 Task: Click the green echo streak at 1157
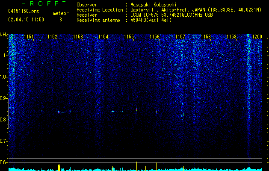click(x=183, y=114)
